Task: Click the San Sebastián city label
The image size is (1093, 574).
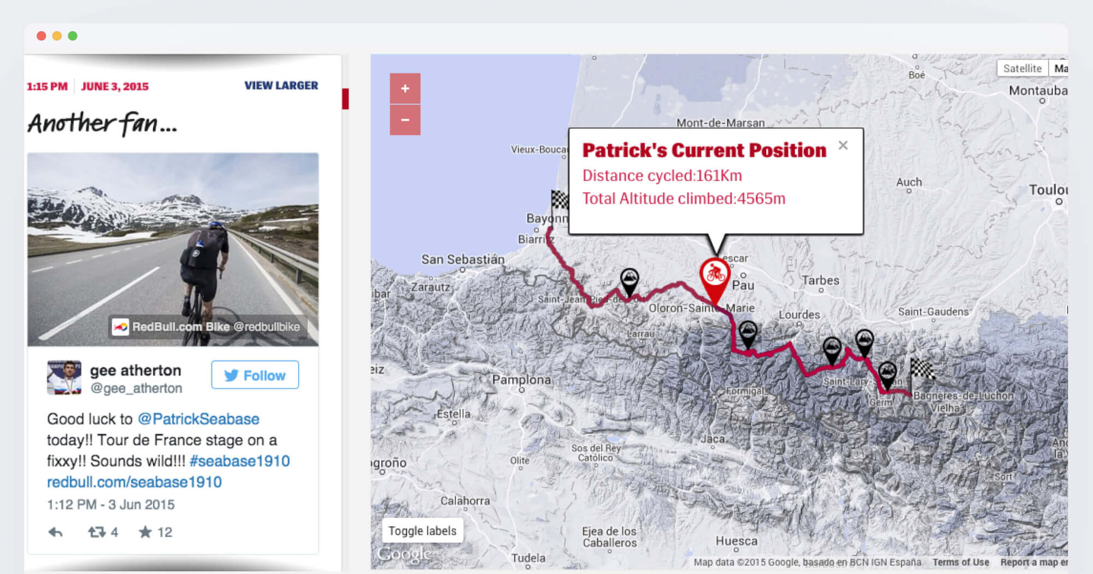Action: [463, 259]
